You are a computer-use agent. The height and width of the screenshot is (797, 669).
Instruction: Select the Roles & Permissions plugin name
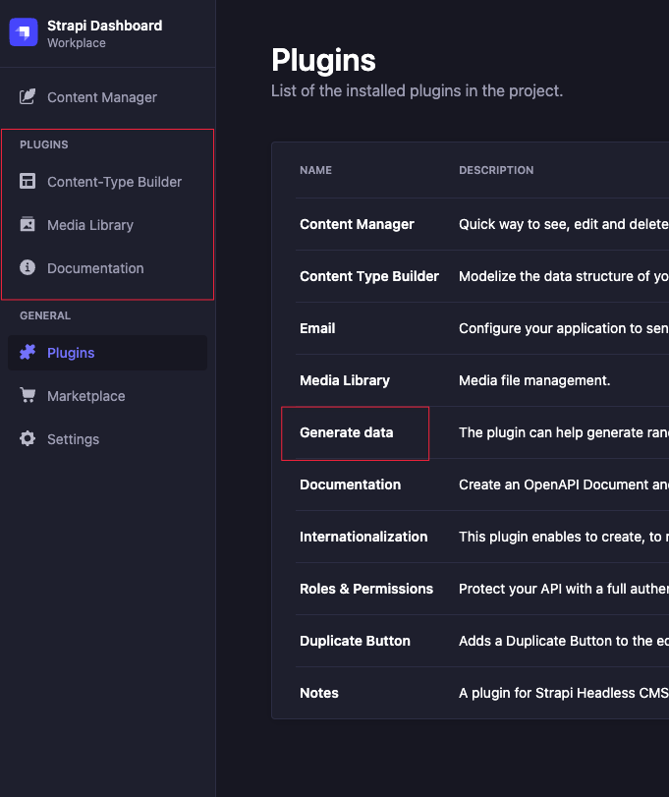tap(366, 589)
